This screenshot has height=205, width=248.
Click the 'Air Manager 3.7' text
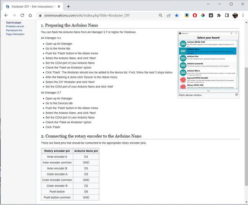click(51, 92)
